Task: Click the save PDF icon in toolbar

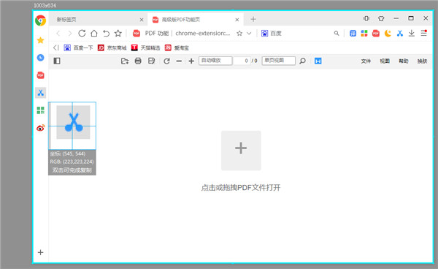Action: tap(151, 61)
